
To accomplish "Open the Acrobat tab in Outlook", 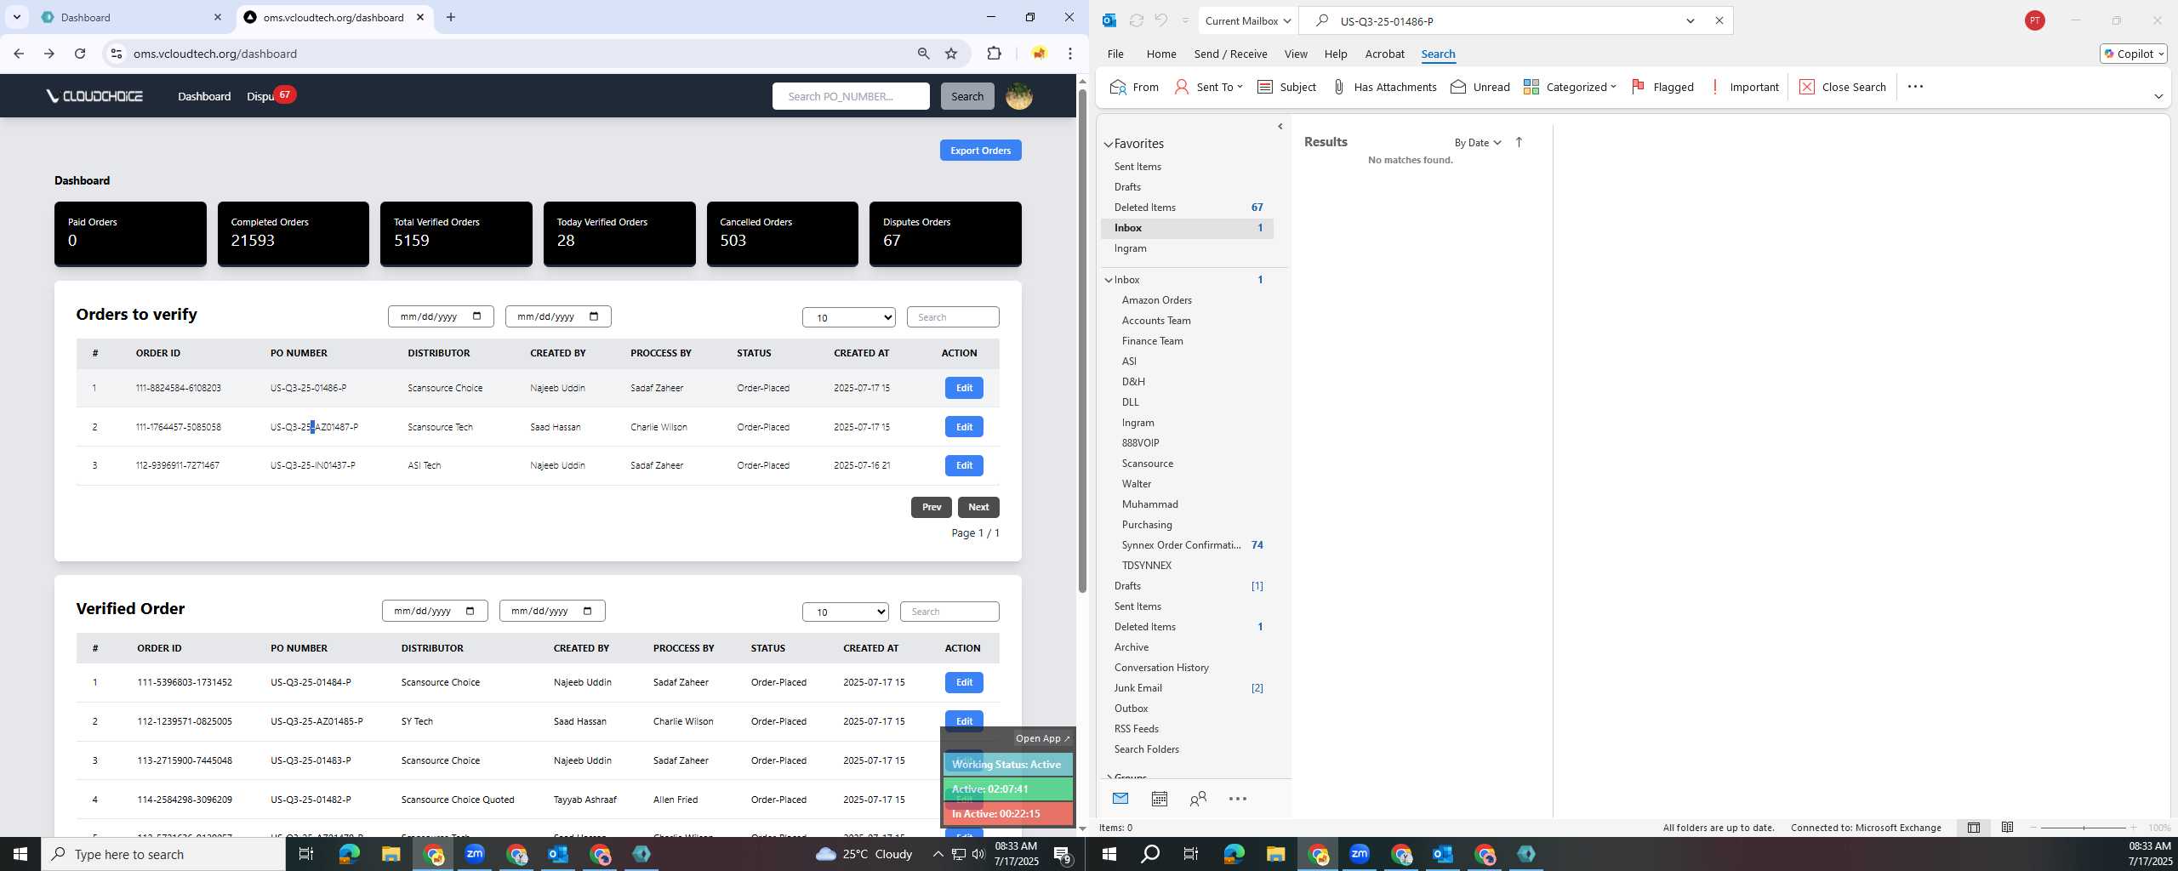I will [x=1384, y=54].
